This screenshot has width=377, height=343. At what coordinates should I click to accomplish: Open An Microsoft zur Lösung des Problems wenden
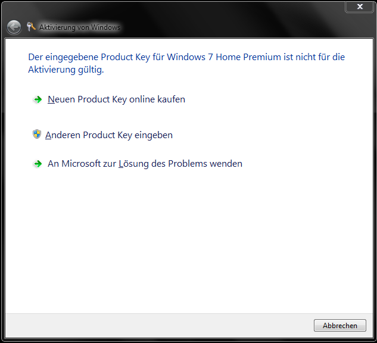(145, 164)
